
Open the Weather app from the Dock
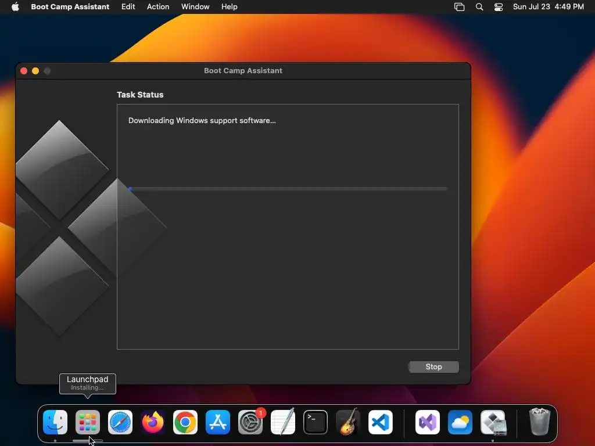click(x=460, y=422)
